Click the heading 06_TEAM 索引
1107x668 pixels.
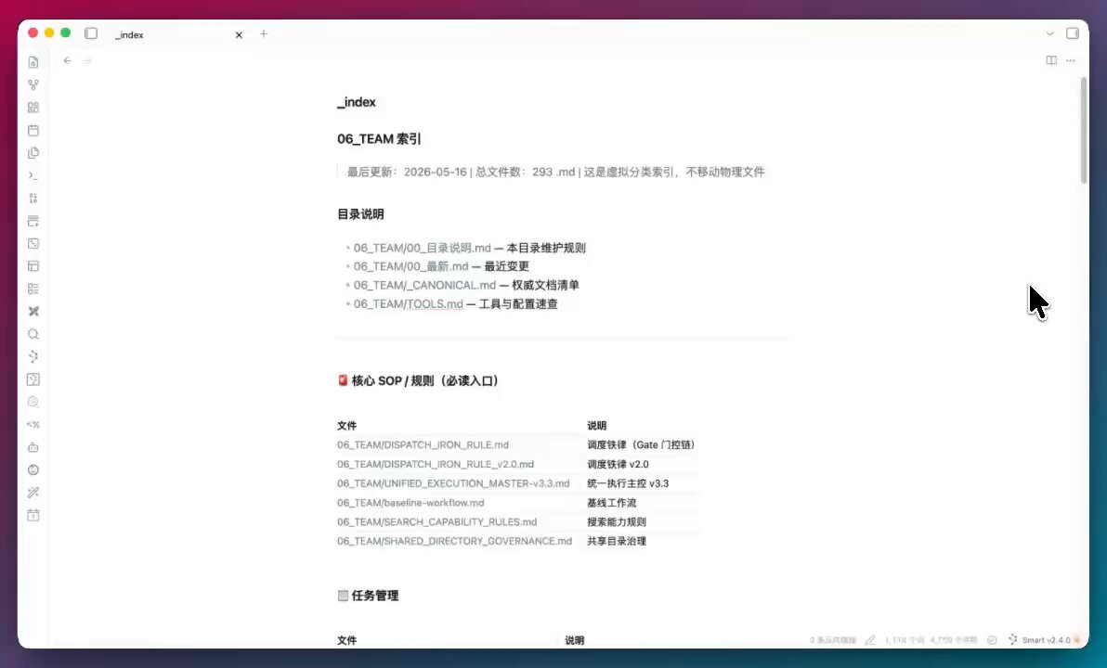[379, 139]
